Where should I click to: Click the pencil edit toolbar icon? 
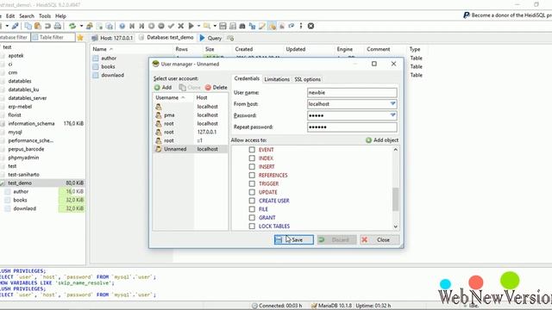[262, 26]
